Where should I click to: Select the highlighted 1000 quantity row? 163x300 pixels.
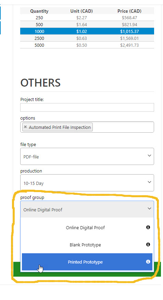87,31
